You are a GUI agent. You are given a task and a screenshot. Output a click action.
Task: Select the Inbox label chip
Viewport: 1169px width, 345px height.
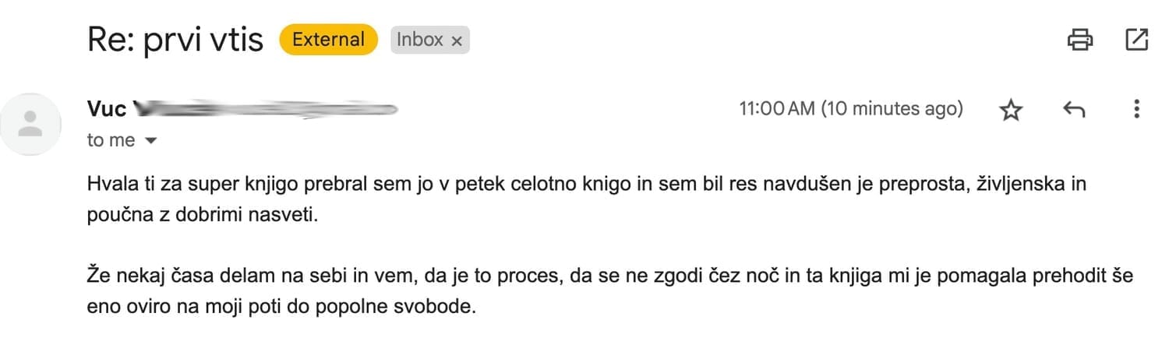point(420,40)
